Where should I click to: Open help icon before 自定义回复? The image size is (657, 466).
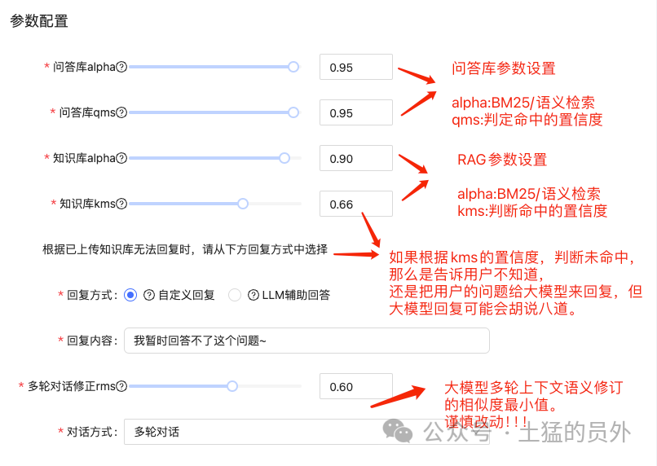149,295
